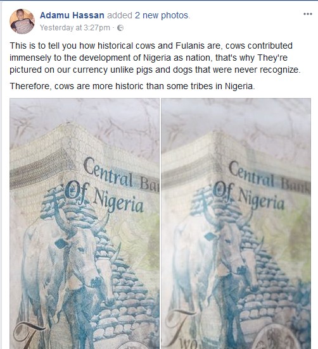Open Adamu Hassan's profile name link
The width and height of the screenshot is (318, 349).
point(72,15)
